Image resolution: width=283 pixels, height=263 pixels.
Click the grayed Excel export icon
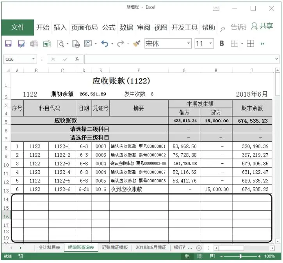tap(34, 44)
